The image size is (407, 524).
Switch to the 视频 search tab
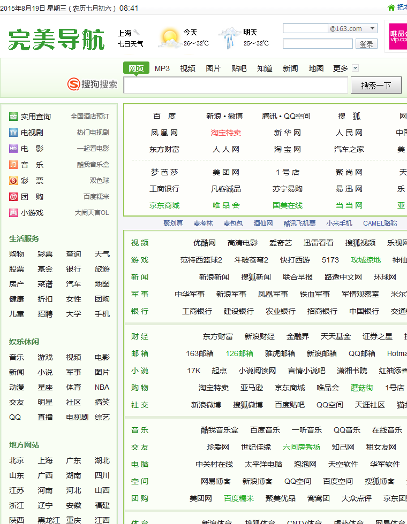(188, 68)
